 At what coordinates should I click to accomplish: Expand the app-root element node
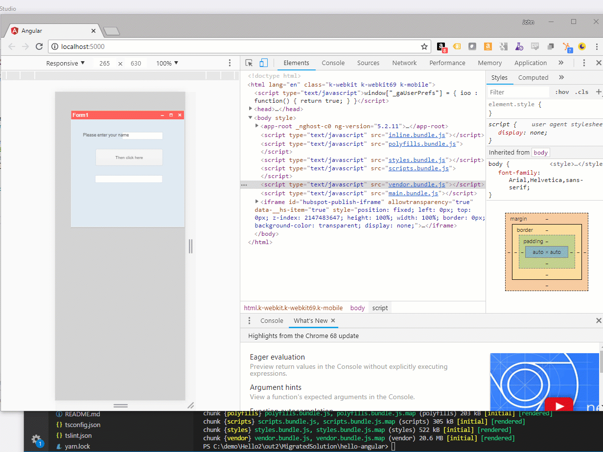pyautogui.click(x=257, y=126)
